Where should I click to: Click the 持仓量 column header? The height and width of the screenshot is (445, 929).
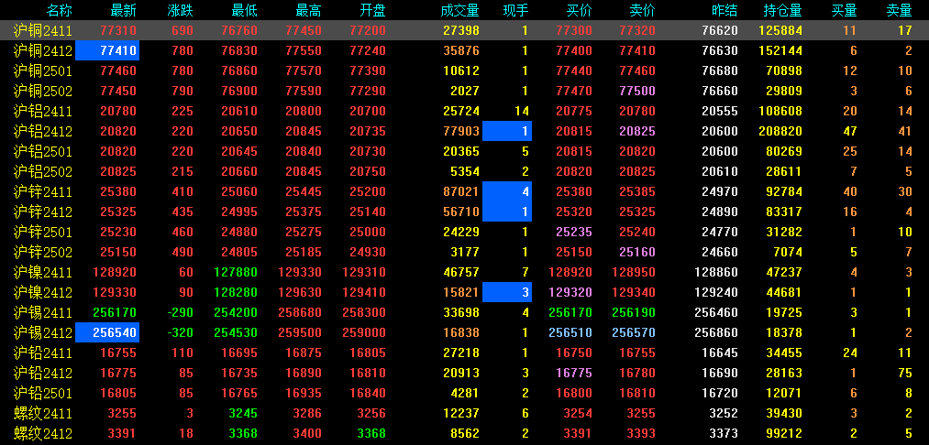(782, 10)
